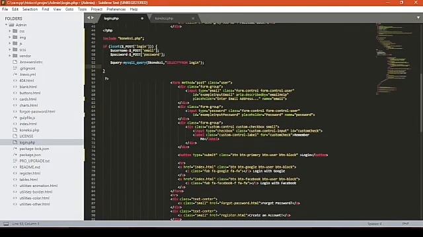This screenshot has height=237, width=423.
Task: Change syntax via PHP status bar label
Action: point(405,224)
